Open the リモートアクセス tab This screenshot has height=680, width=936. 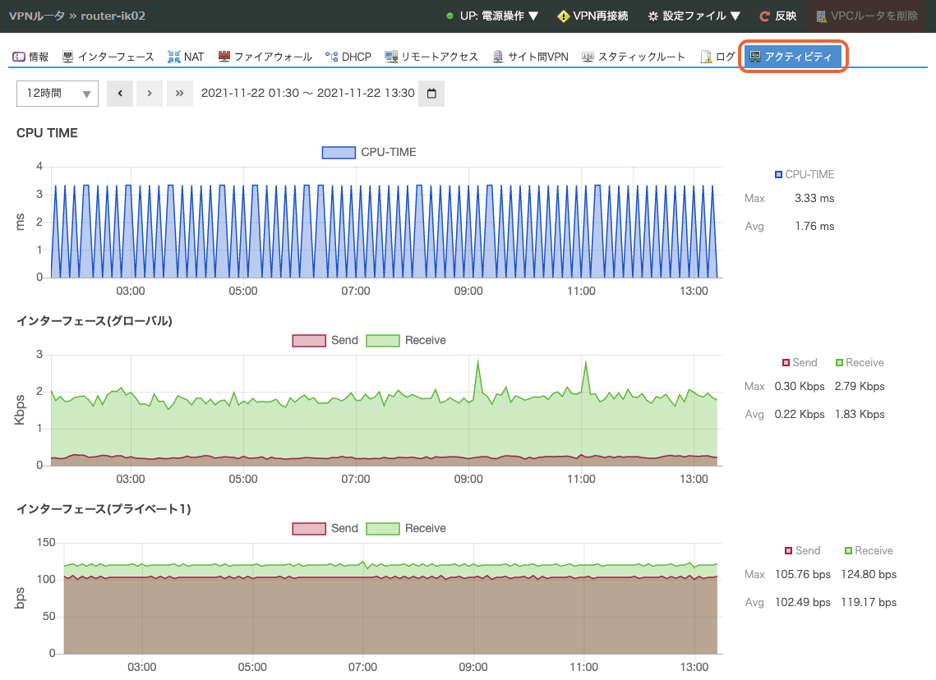431,57
